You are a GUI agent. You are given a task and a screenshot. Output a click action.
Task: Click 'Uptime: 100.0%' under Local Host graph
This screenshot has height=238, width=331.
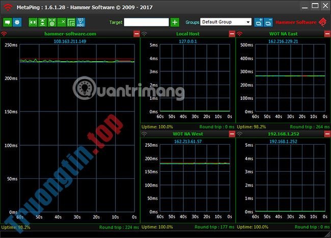(x=157, y=127)
